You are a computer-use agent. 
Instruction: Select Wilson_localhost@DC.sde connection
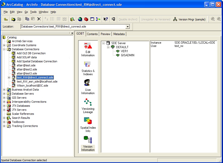[x=32, y=86]
